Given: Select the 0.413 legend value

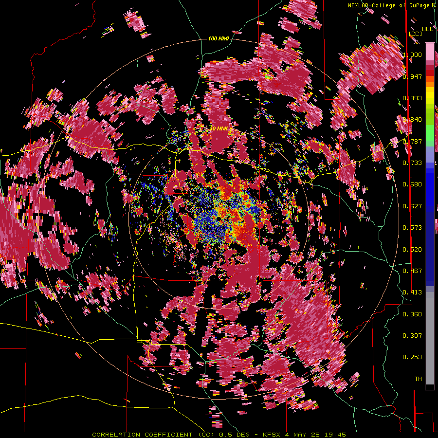Looking at the screenshot, I should point(412,292).
